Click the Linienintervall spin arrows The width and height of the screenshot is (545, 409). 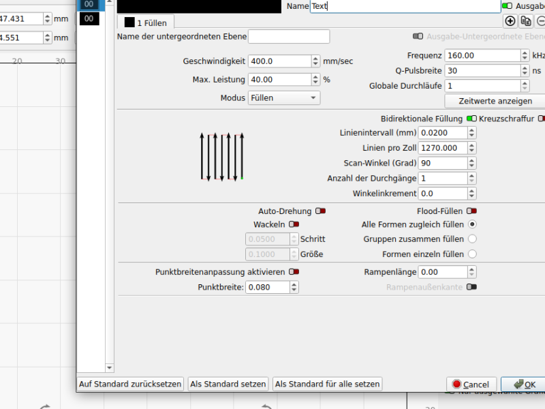(x=471, y=133)
